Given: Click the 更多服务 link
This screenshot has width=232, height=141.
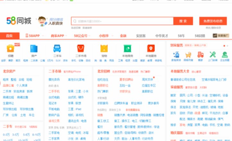Looking at the screenshot, I should (153, 103).
